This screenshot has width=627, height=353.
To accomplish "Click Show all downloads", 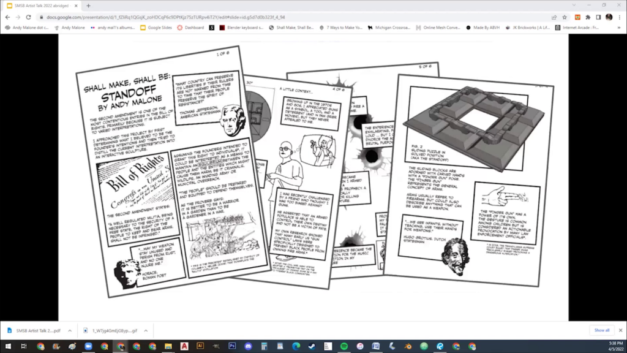I will (x=602, y=330).
